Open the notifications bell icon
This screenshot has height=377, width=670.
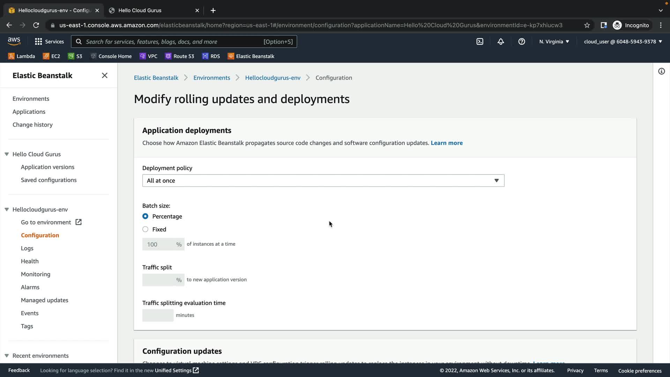click(x=501, y=42)
